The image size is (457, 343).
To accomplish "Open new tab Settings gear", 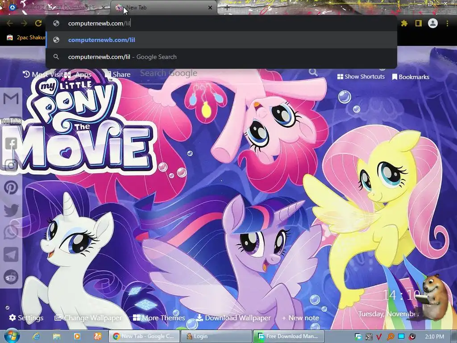I will click(26, 318).
